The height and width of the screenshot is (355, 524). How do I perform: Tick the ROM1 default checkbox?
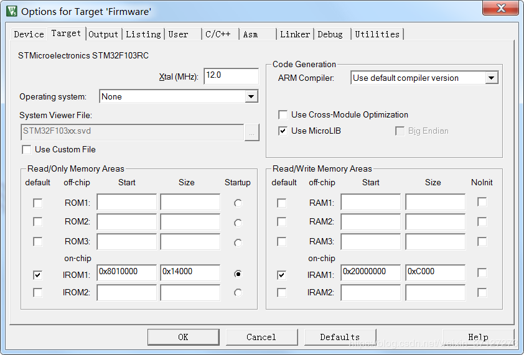pos(38,203)
